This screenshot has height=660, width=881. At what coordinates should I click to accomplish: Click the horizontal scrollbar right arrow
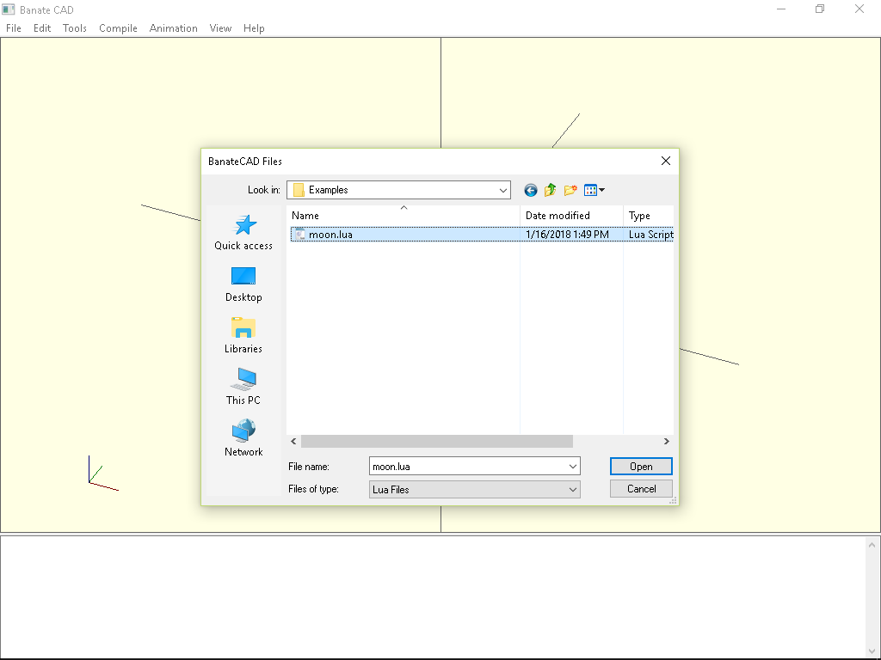coord(666,441)
